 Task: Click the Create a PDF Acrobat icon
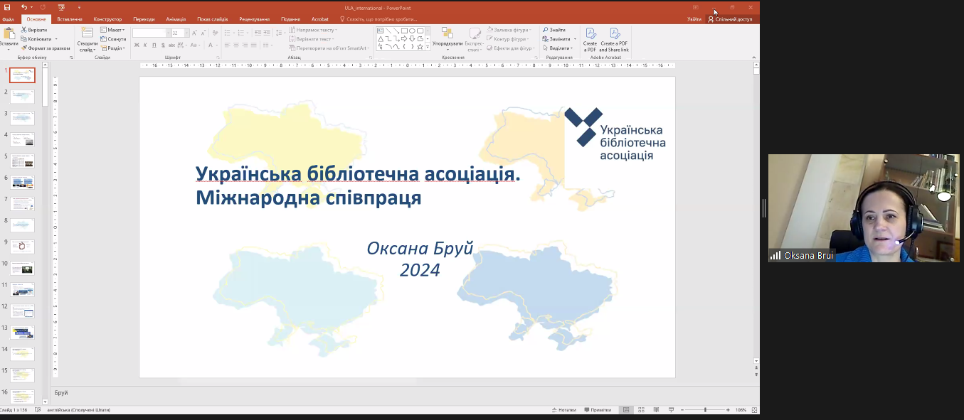tap(591, 37)
